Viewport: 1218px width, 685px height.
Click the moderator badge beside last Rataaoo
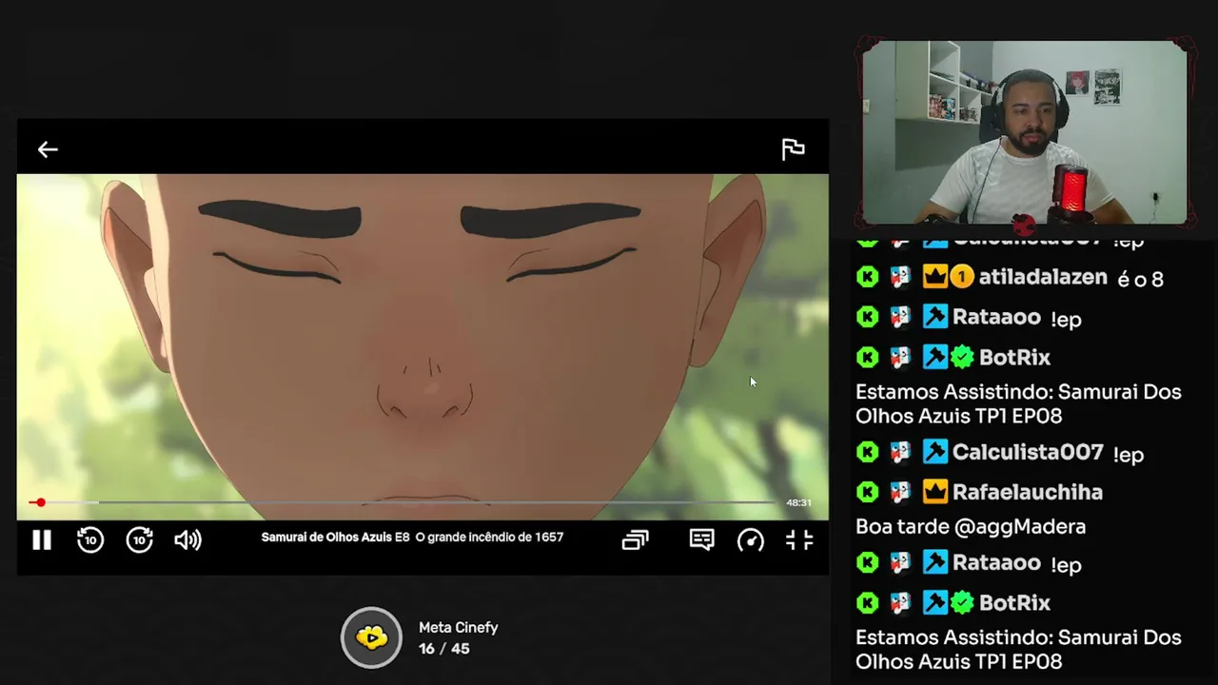point(935,562)
